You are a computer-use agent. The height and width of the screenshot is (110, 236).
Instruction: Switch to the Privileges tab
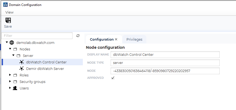pyautogui.click(x=134, y=39)
